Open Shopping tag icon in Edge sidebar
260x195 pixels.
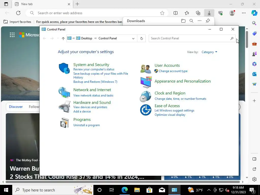pos(254,33)
